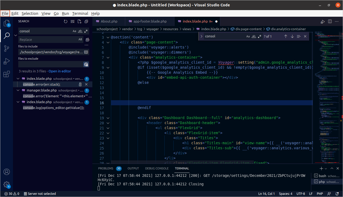
Task: Open the Accounts menu icon
Action: click(7, 172)
